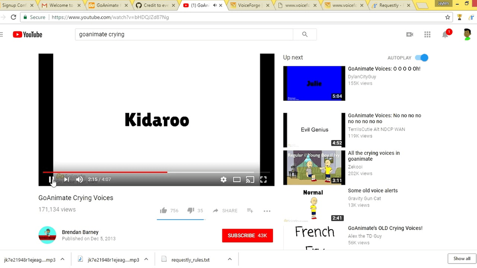Share the video
Image resolution: width=477 pixels, height=268 pixels.
(225, 210)
